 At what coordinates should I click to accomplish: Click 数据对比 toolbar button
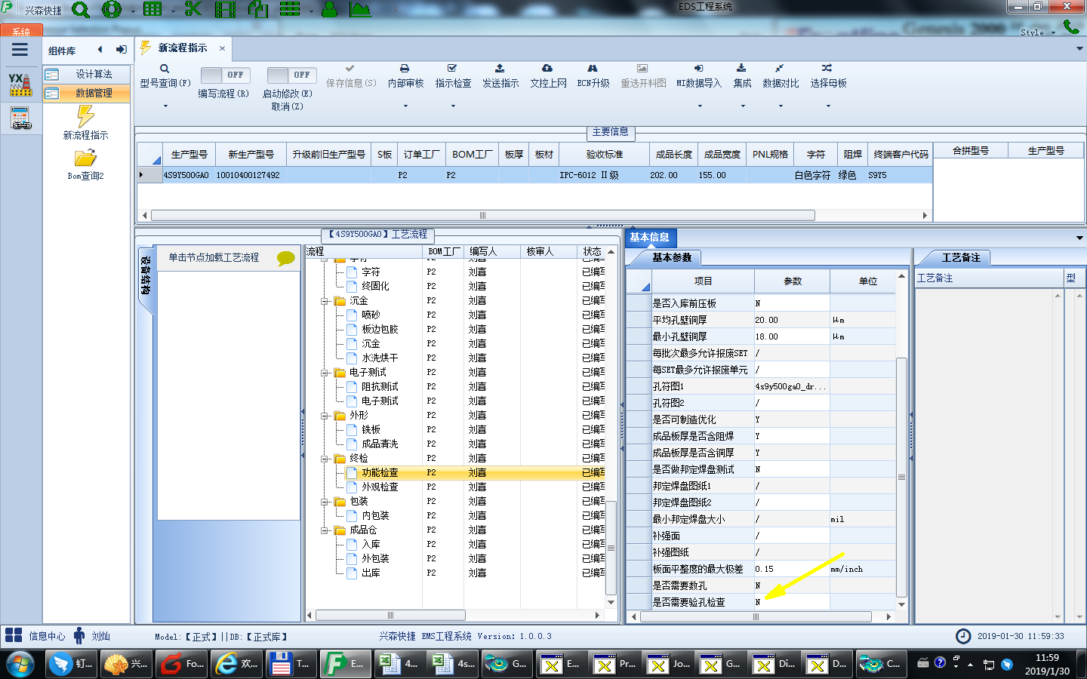781,76
